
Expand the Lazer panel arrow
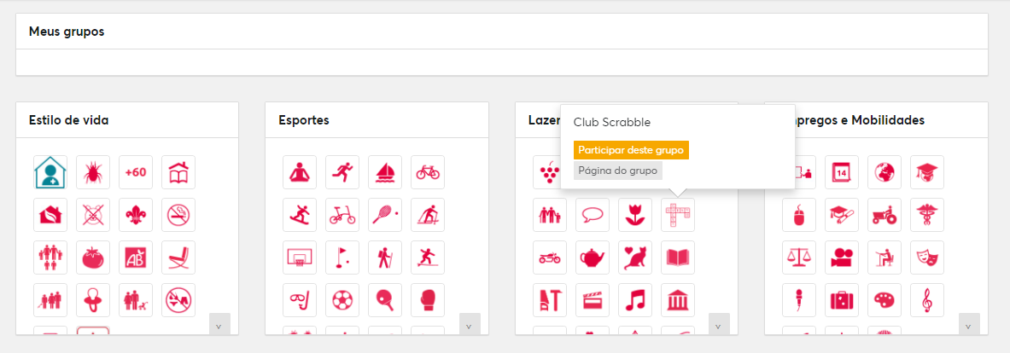[x=719, y=324]
